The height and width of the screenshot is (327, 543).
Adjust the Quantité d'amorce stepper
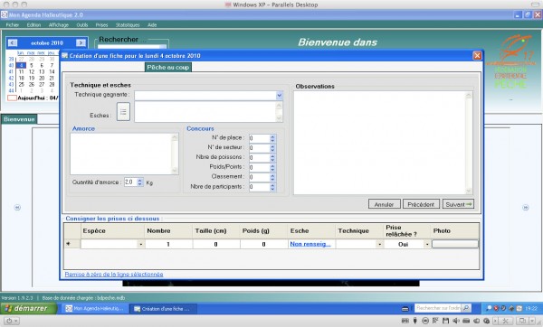point(140,182)
